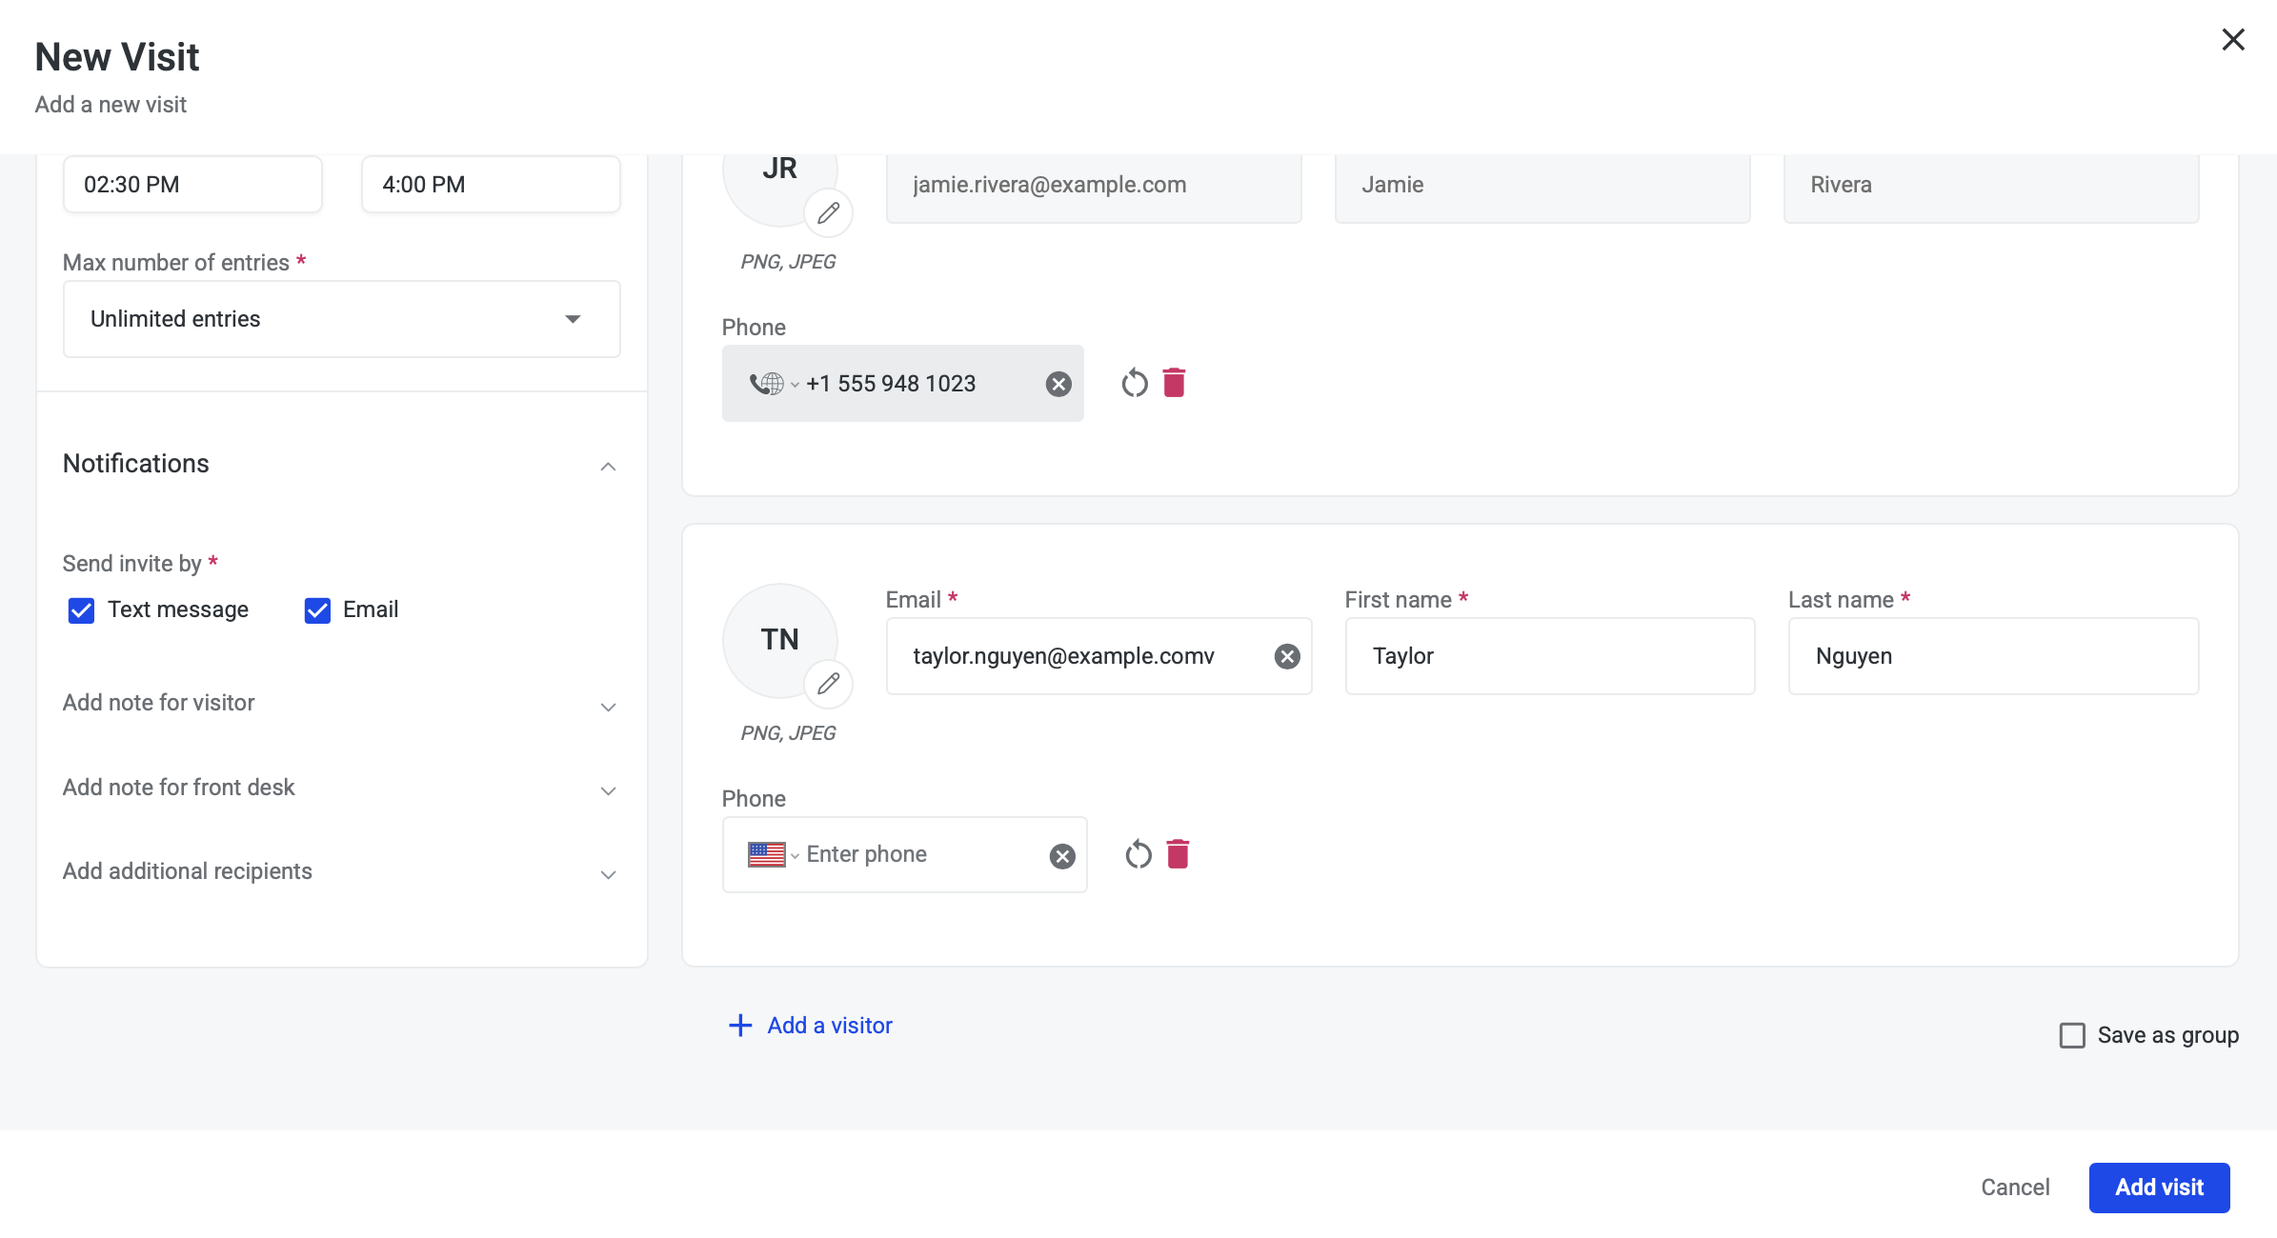2277x1238 pixels.
Task: Expand Add note for visitor section
Action: (608, 707)
